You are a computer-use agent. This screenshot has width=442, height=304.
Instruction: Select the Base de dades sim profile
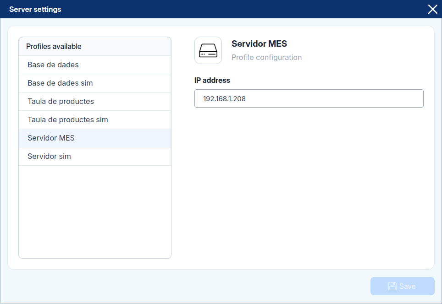coord(95,83)
